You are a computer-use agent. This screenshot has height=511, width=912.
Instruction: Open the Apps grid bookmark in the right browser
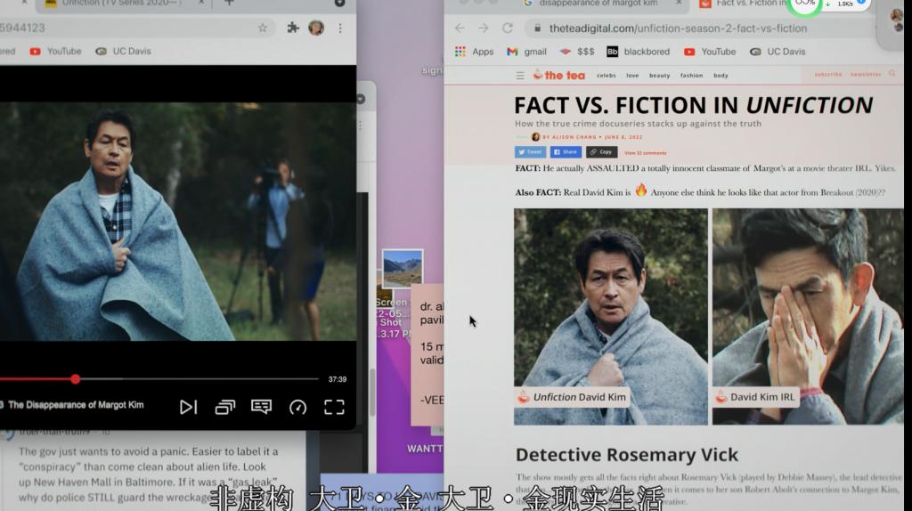[x=474, y=52]
